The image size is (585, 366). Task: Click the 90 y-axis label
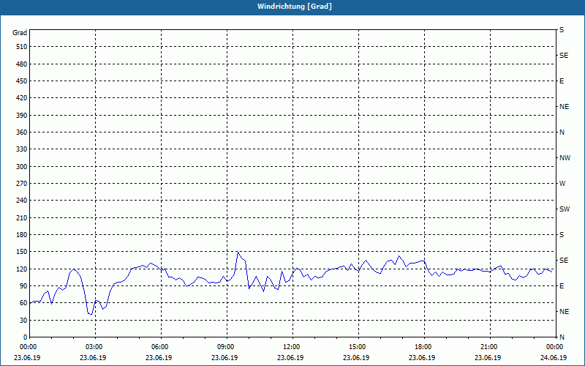click(x=23, y=285)
